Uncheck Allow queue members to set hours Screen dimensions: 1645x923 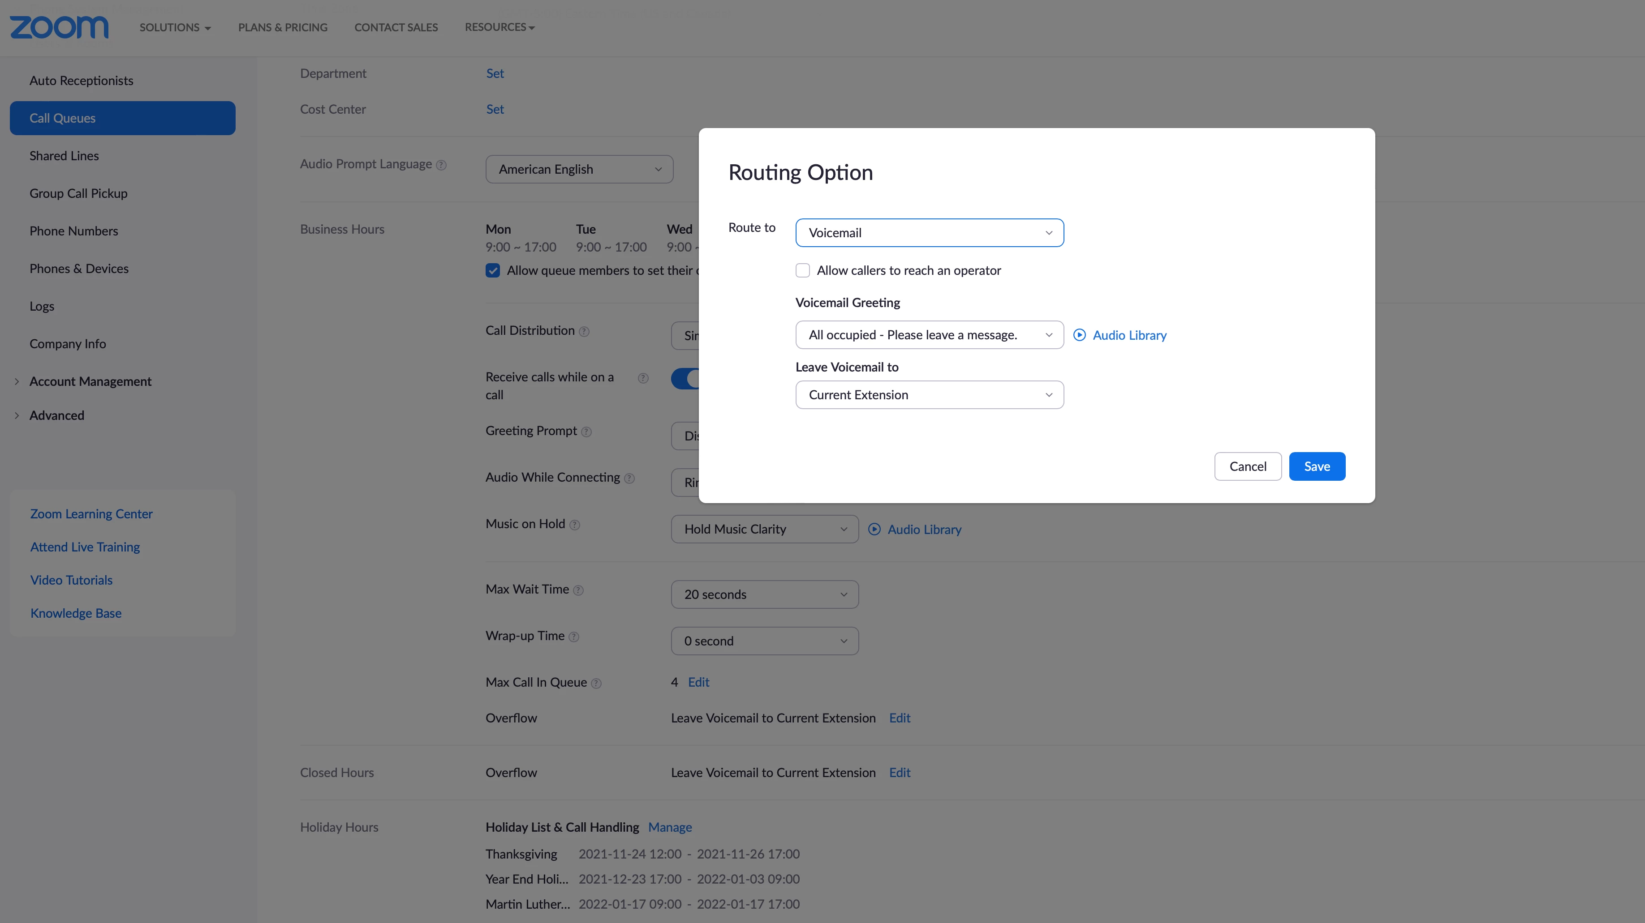pos(492,270)
